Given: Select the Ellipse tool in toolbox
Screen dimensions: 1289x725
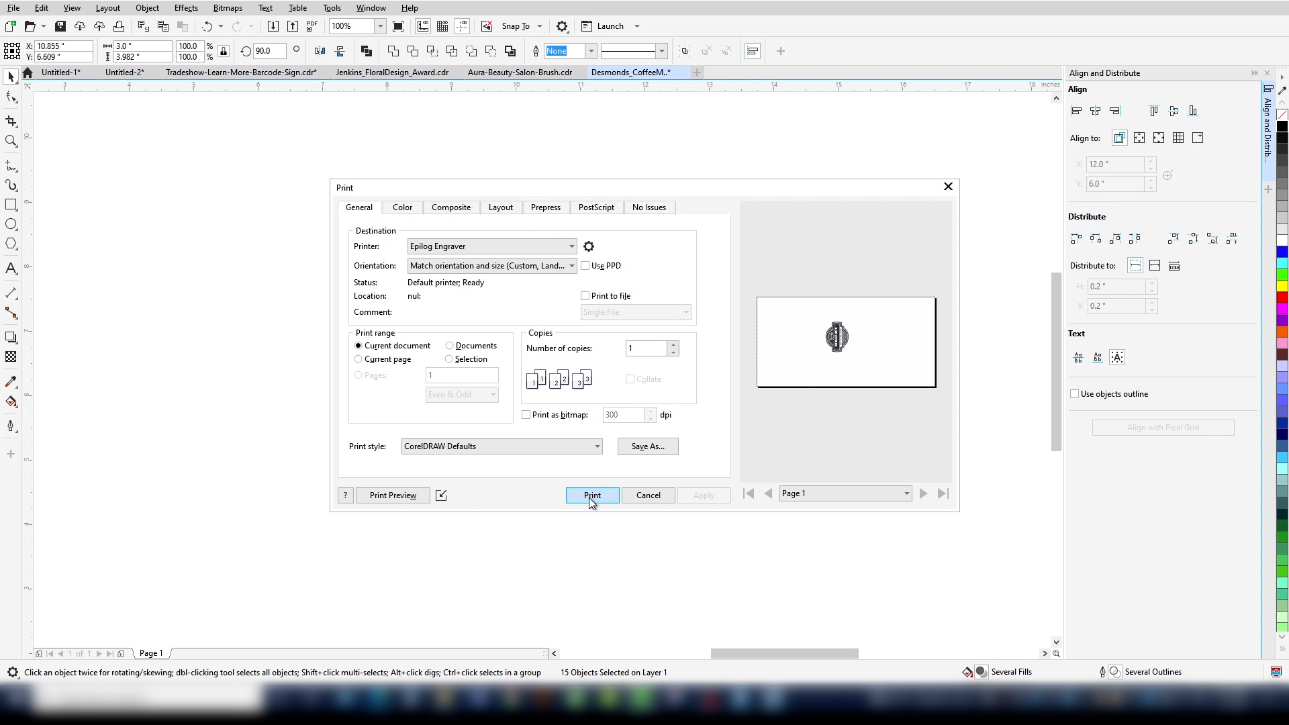Looking at the screenshot, I should tap(11, 224).
